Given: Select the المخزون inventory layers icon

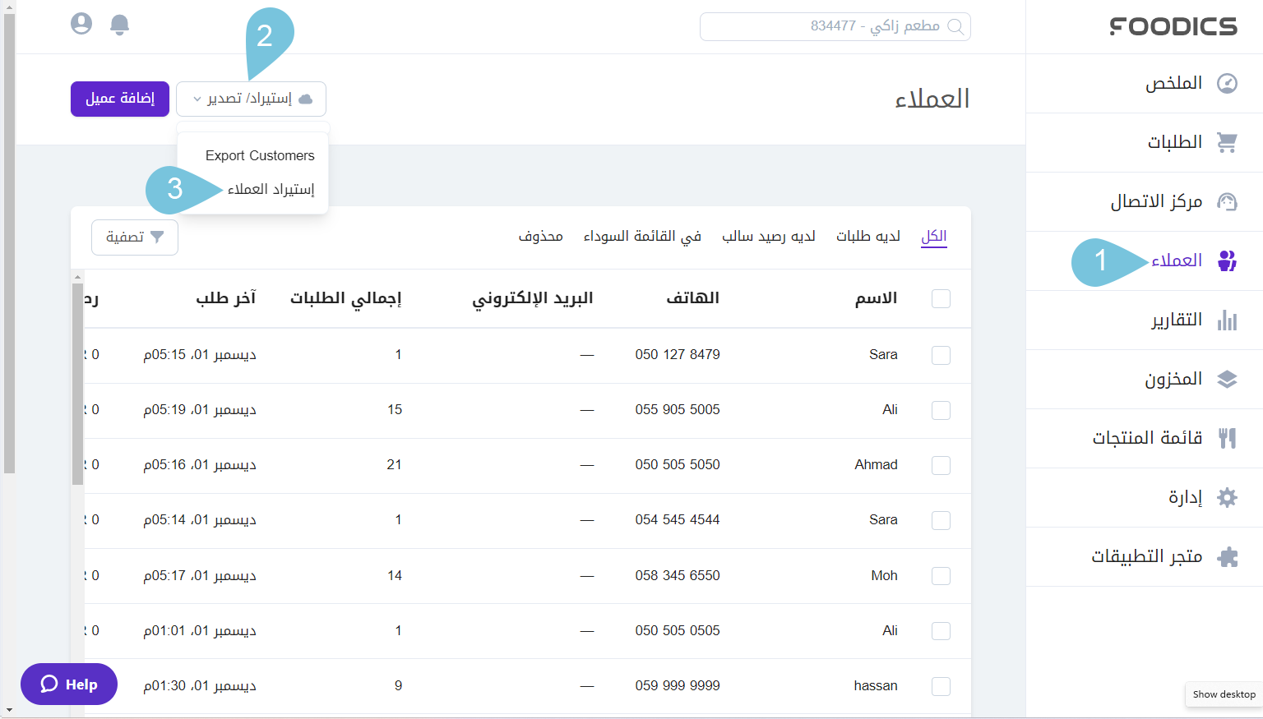Looking at the screenshot, I should tap(1227, 380).
